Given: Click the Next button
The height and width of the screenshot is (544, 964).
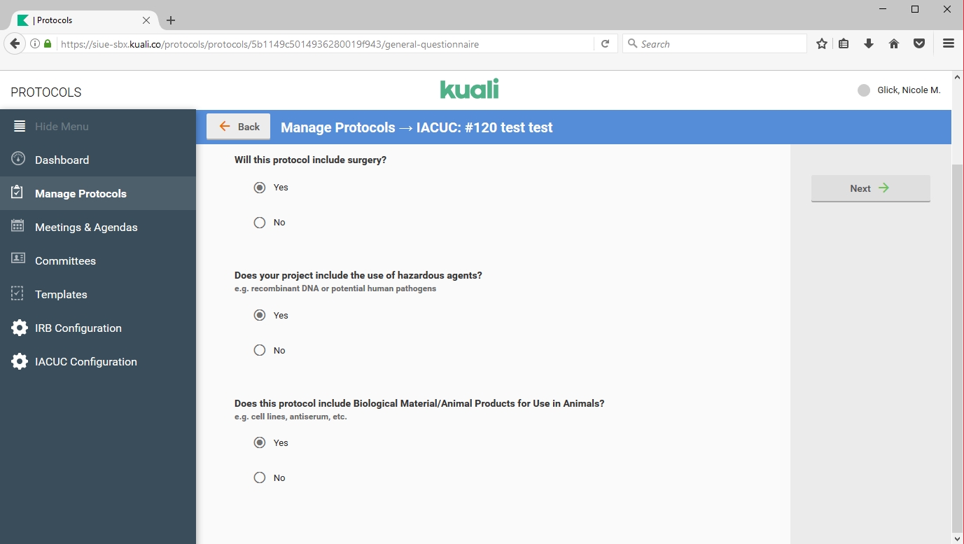Looking at the screenshot, I should (870, 188).
